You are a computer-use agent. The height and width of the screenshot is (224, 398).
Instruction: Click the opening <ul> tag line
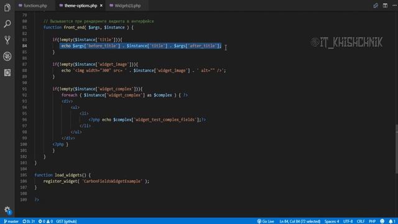(x=75, y=108)
